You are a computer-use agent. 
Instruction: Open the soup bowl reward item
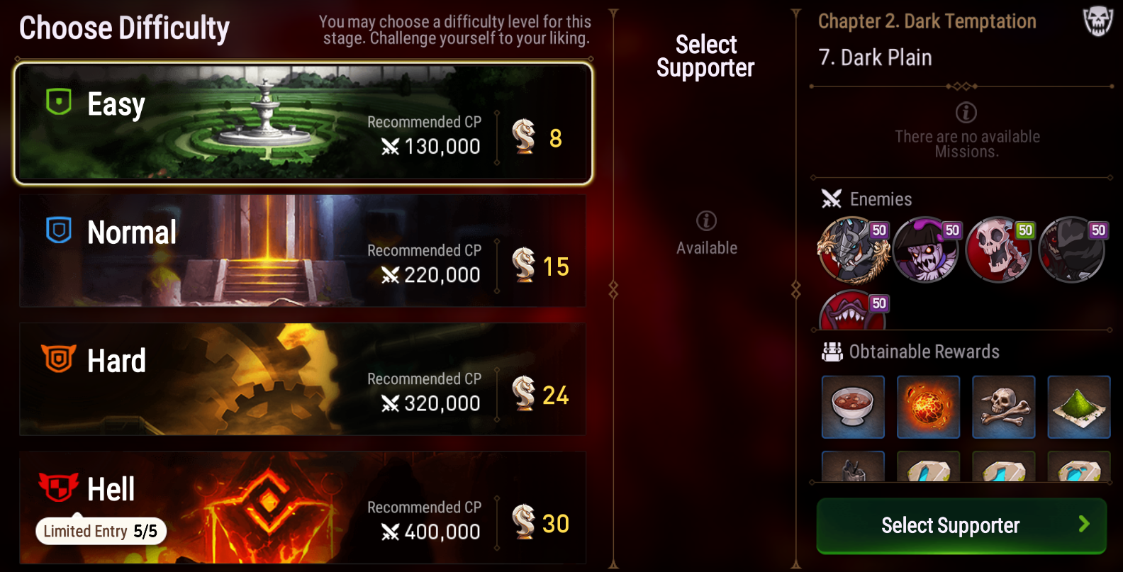(x=853, y=407)
